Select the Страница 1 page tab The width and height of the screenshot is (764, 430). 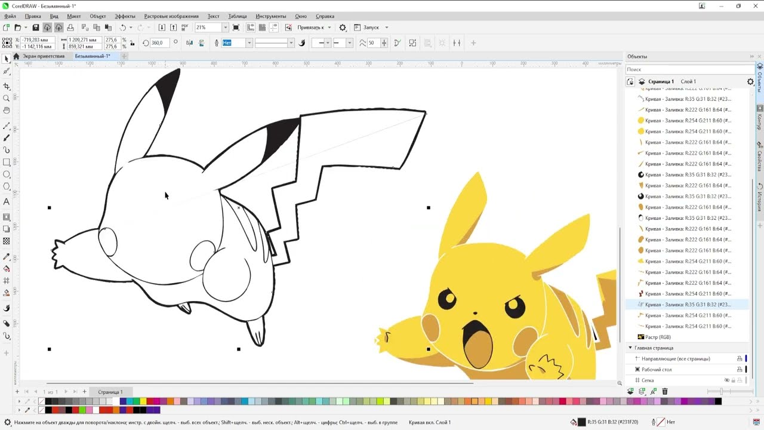(x=110, y=392)
